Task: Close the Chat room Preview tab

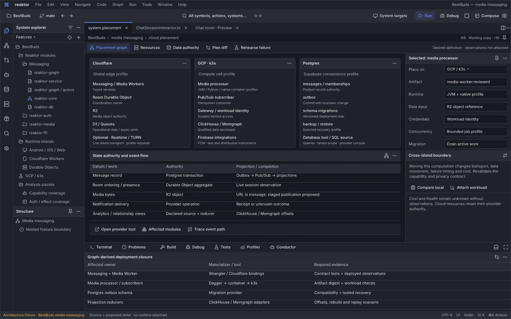Action: [237, 28]
